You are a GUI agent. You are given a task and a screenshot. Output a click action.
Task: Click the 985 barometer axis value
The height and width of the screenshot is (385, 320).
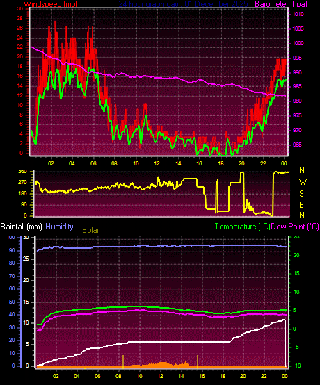[297, 86]
